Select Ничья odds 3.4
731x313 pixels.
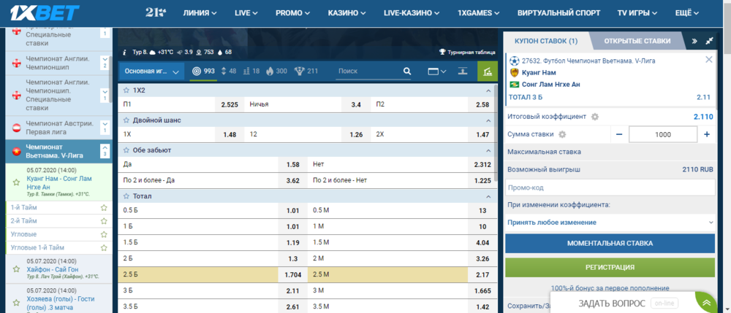tap(356, 104)
